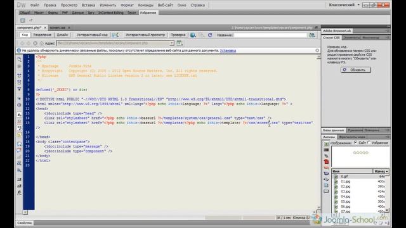Open the Open Documents list icon

[20, 59]
